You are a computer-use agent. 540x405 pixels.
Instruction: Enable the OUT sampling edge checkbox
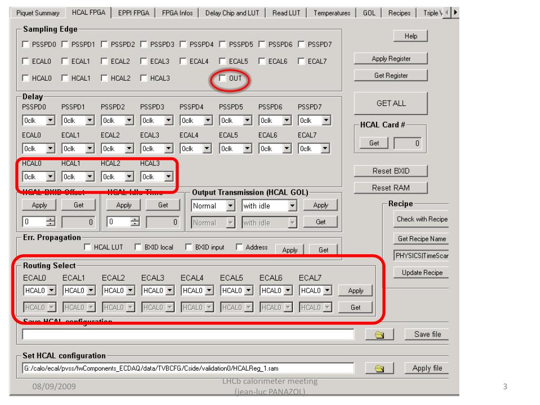pyautogui.click(x=223, y=79)
